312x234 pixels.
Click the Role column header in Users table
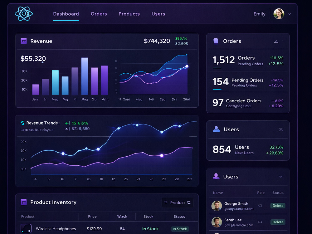[x=261, y=193]
